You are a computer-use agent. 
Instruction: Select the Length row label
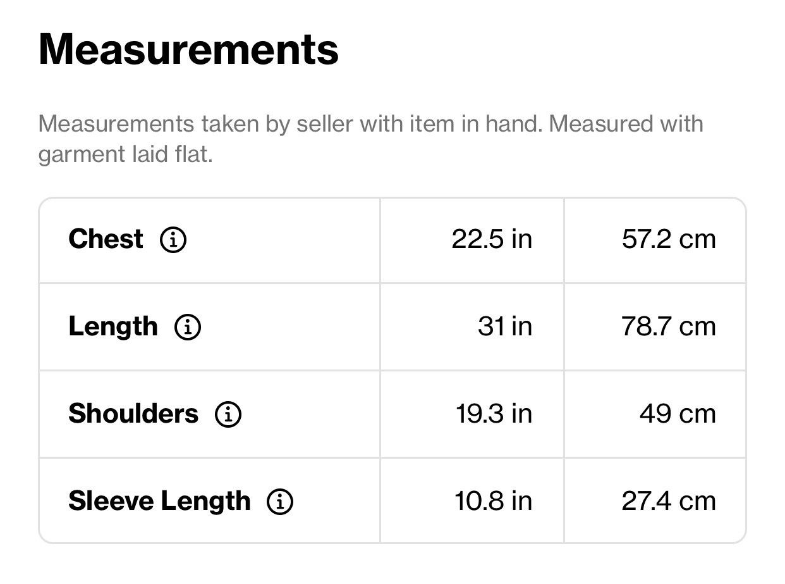[x=113, y=326]
